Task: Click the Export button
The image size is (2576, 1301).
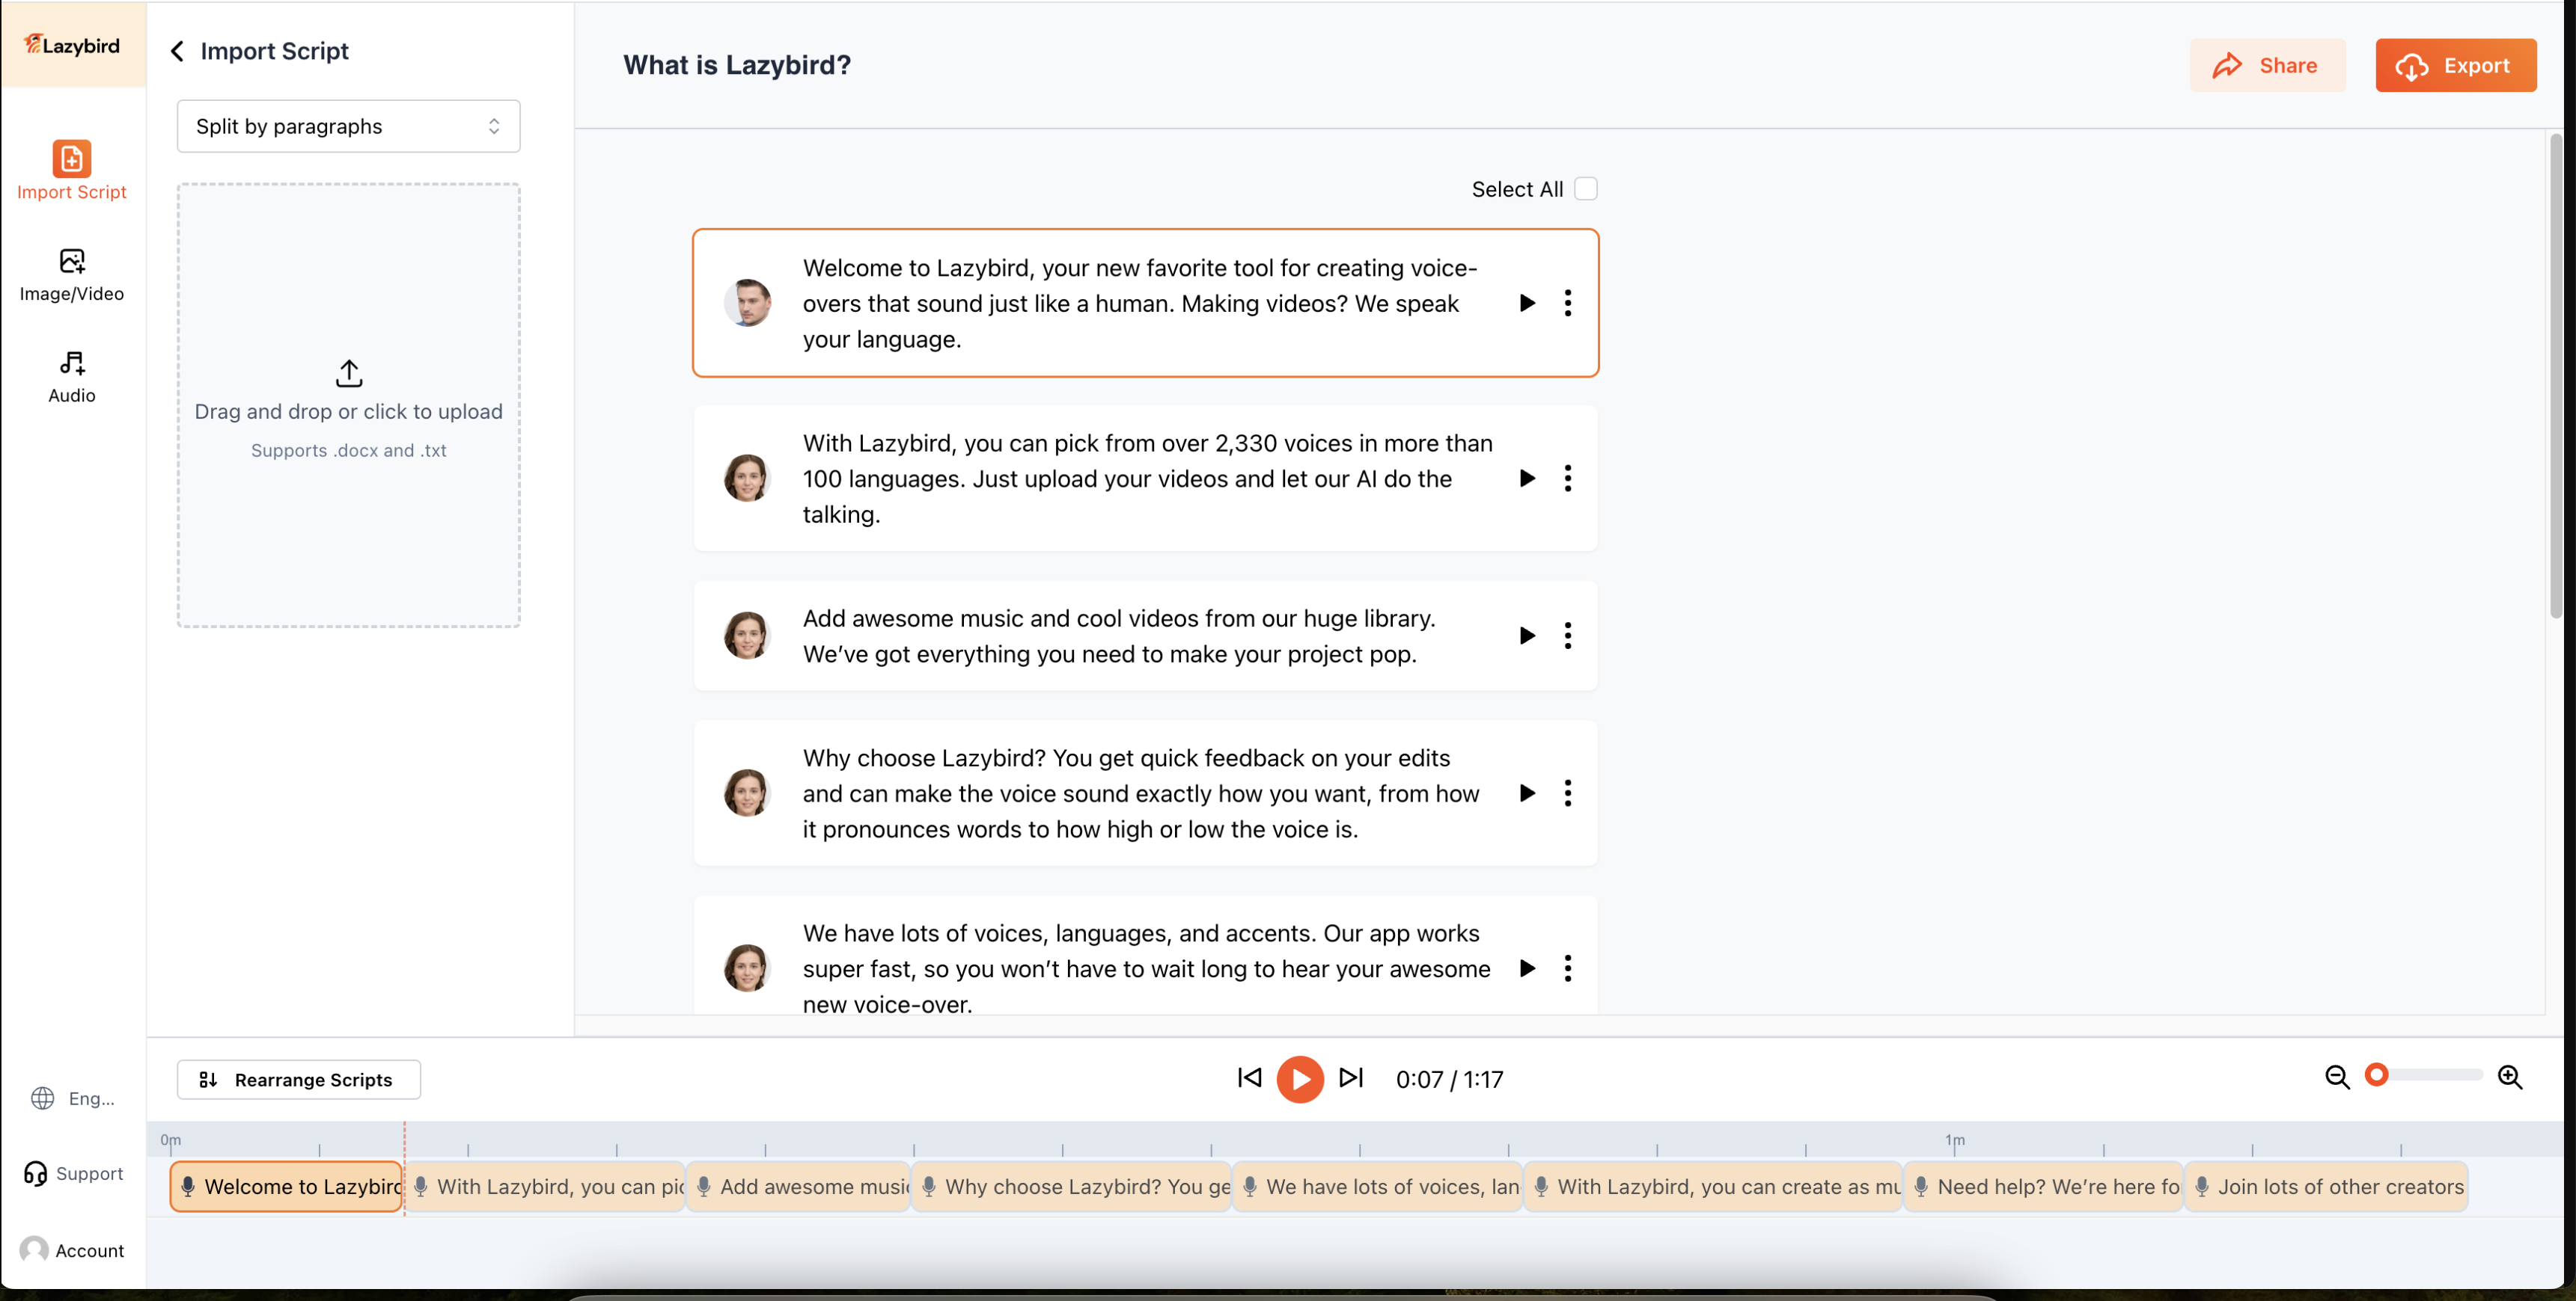Action: coord(2455,66)
